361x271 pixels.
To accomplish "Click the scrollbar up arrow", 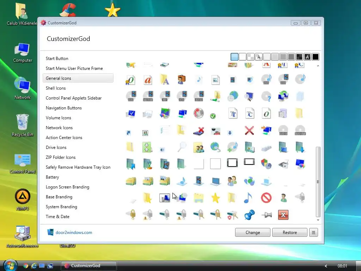I will 318,66.
